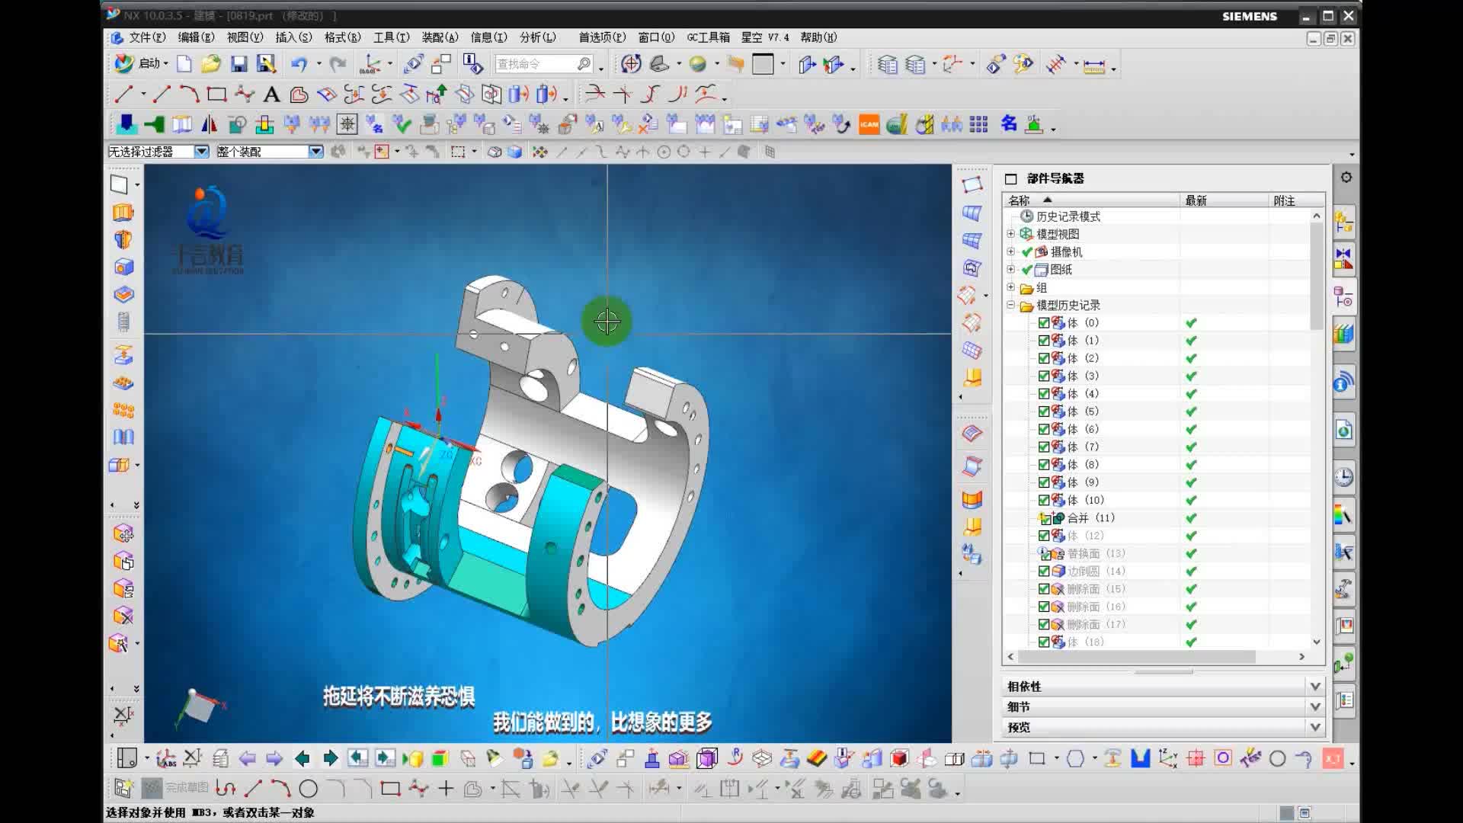Click the Undo arrow icon

(x=299, y=64)
